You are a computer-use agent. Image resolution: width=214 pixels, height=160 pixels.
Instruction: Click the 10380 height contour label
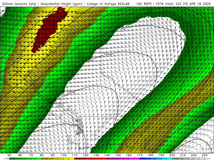(121, 28)
